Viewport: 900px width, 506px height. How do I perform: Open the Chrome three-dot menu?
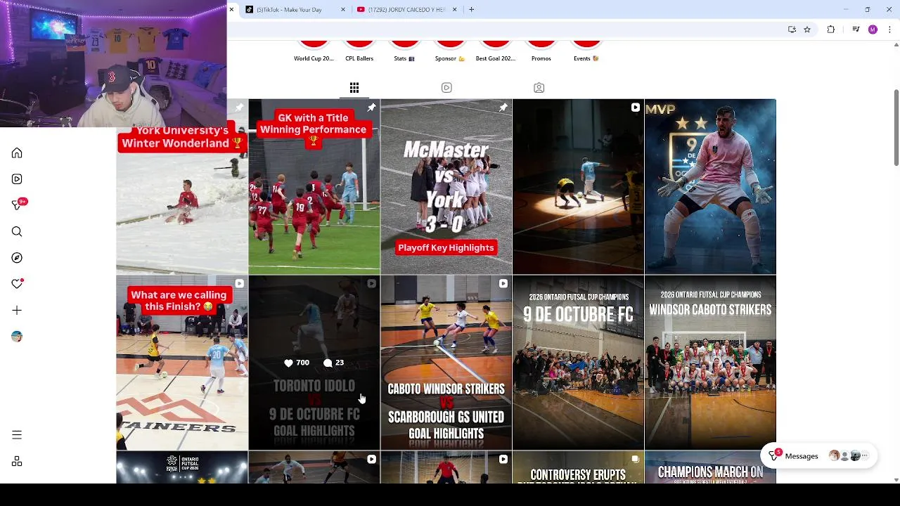point(890,30)
